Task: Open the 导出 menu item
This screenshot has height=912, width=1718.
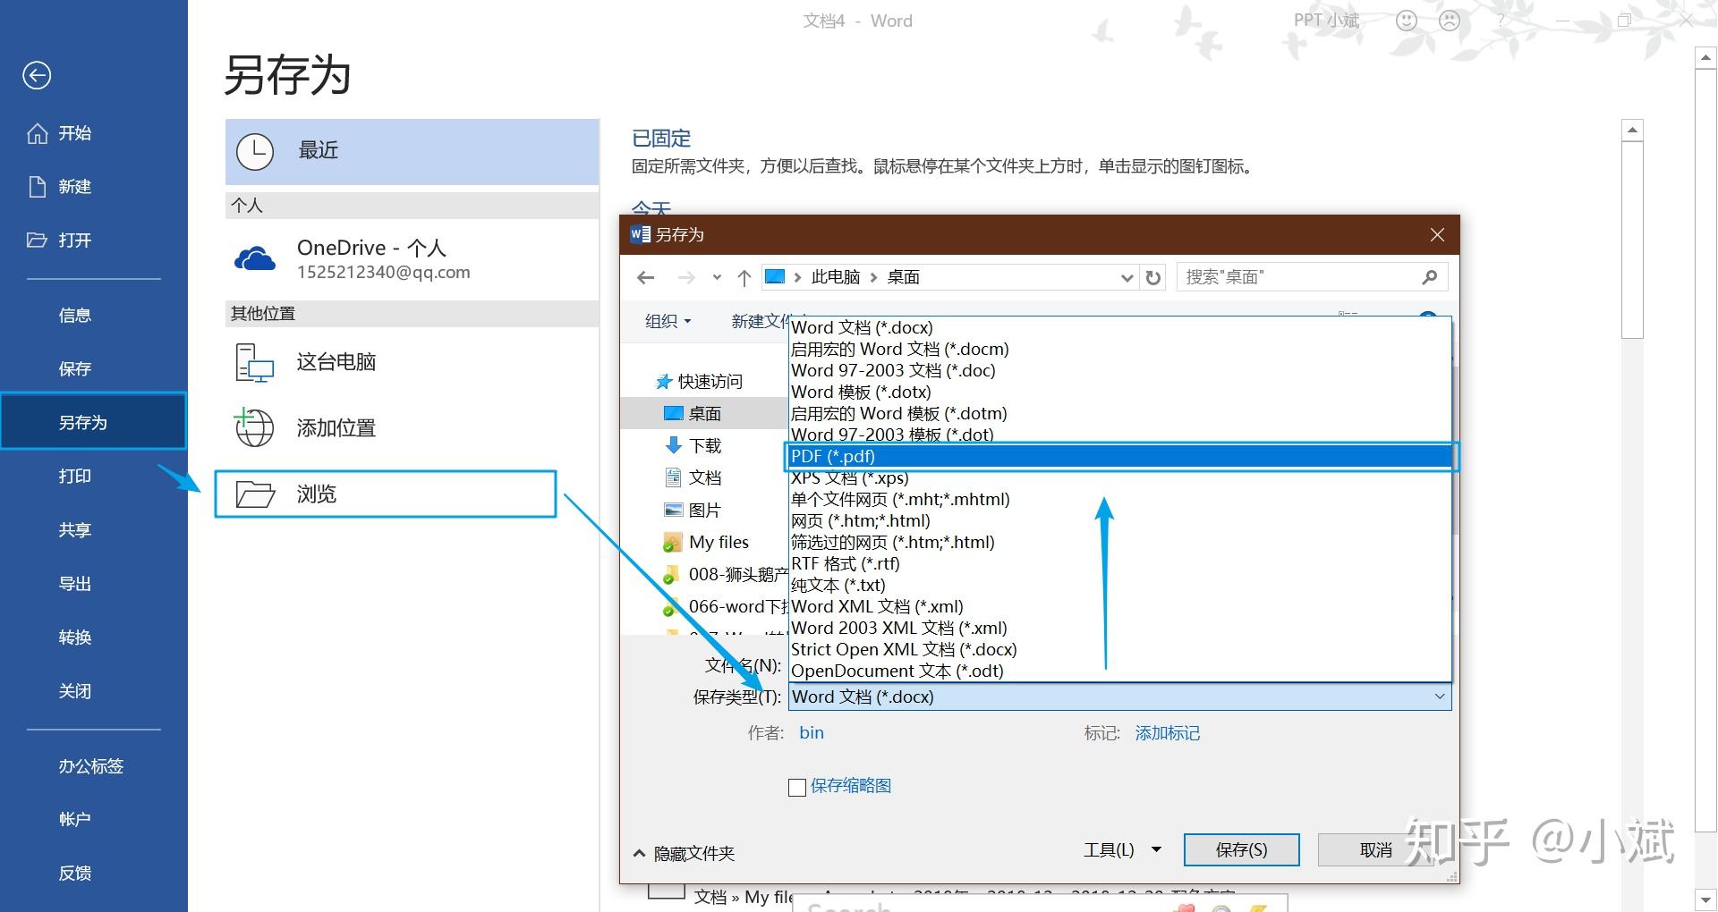Action: (75, 583)
